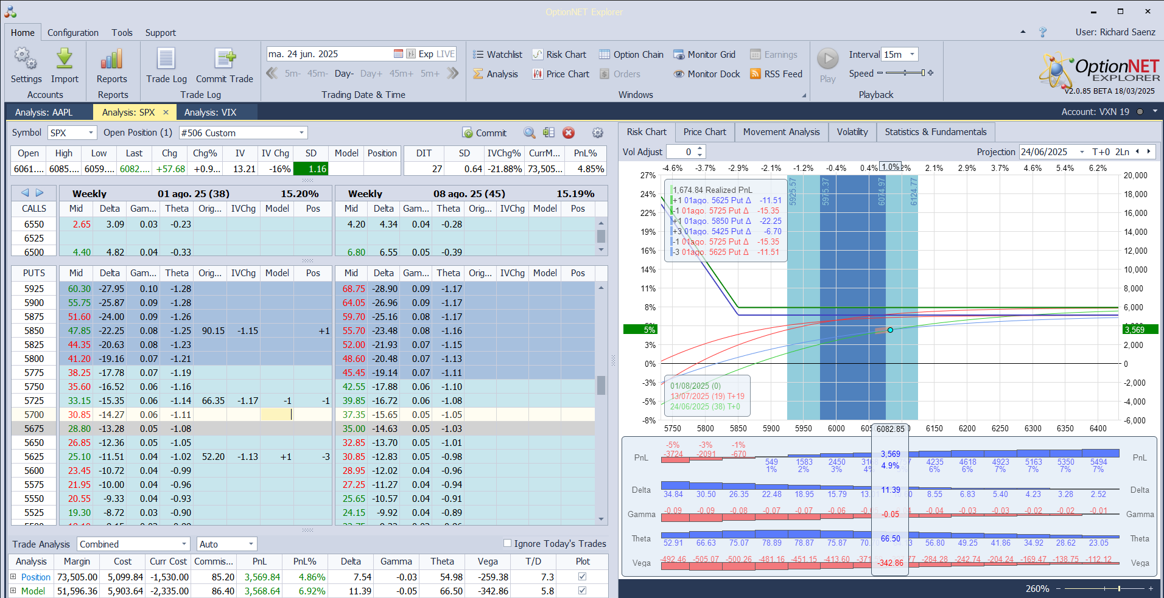
Task: Increase Vol Adjust with the up stepper
Action: [x=700, y=148]
